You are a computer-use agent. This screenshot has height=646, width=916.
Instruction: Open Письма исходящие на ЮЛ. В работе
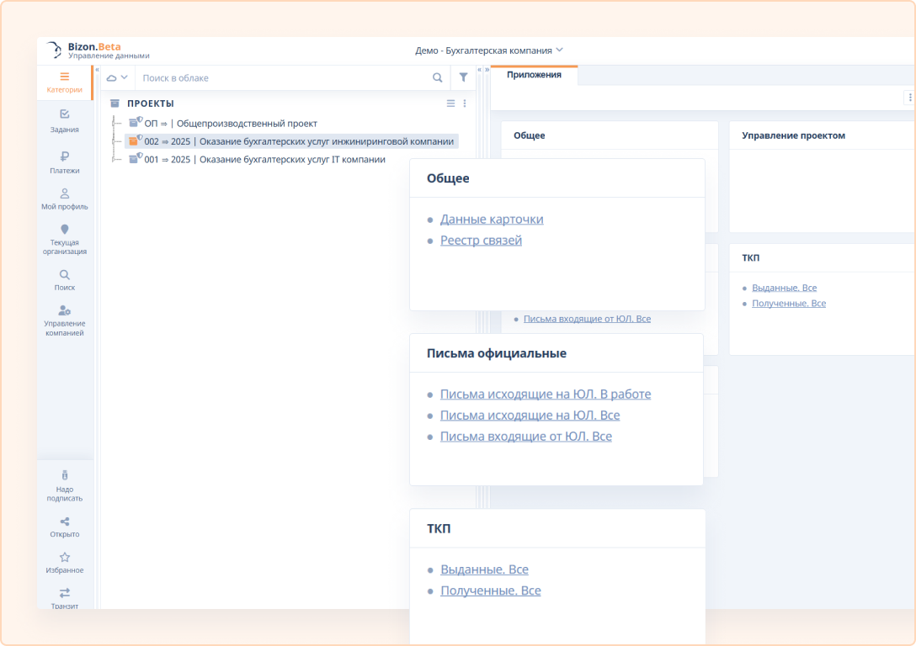pos(545,394)
